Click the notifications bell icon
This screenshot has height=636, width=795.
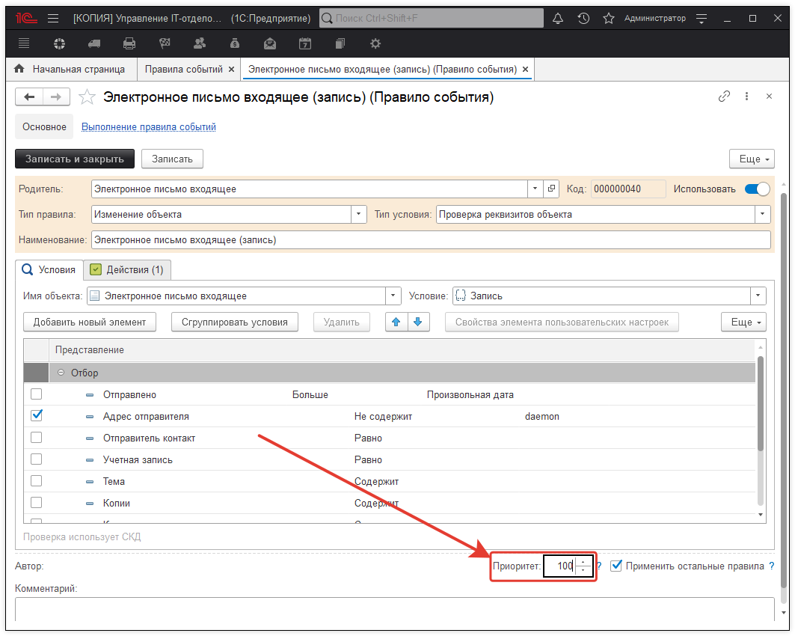tap(558, 18)
